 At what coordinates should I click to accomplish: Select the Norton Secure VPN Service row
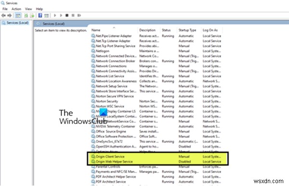click(x=157, y=96)
